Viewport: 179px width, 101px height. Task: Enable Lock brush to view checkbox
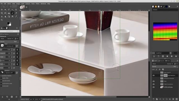click(x=1, y=84)
